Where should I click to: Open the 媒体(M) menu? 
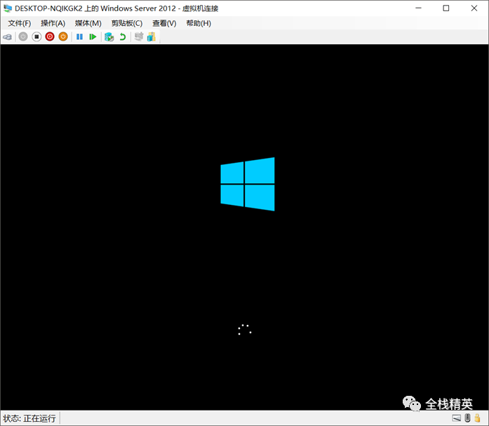coord(88,23)
